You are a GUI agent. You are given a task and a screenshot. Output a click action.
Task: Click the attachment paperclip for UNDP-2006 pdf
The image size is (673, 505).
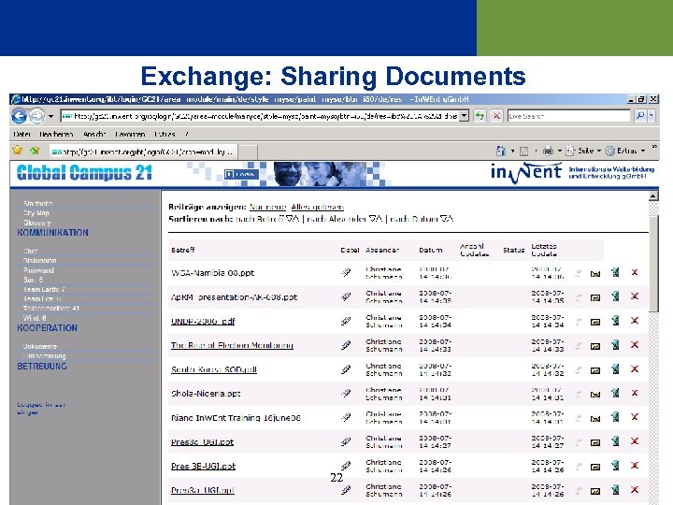tap(346, 321)
